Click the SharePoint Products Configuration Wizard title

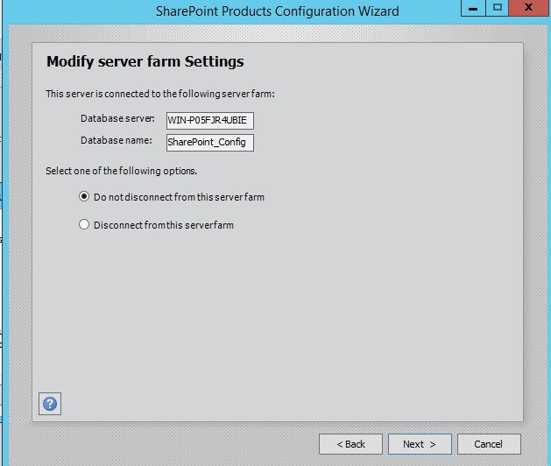pyautogui.click(x=278, y=11)
